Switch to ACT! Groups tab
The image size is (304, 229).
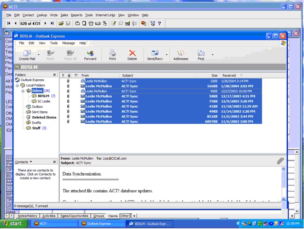pos(99,216)
